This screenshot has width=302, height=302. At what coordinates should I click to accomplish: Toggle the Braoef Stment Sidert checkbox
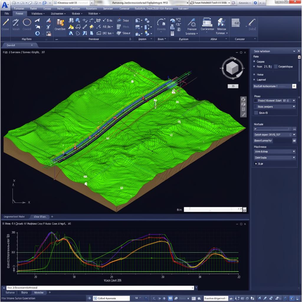[x=256, y=101]
